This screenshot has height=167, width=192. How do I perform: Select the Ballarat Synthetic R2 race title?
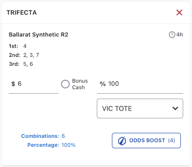pyautogui.click(x=39, y=34)
